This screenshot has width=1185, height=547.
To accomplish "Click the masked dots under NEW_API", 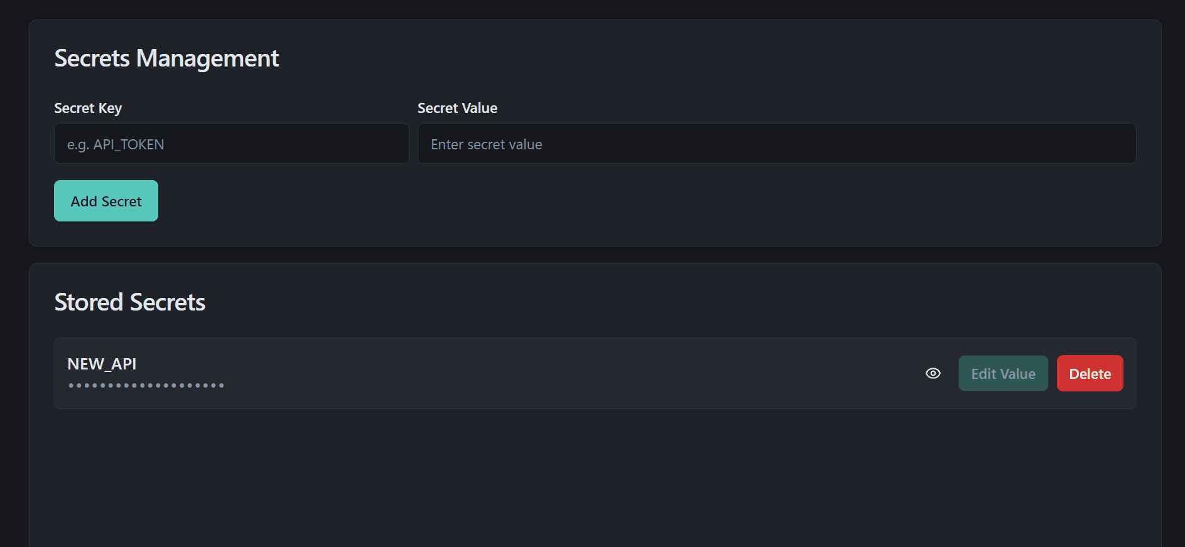I will pos(146,385).
